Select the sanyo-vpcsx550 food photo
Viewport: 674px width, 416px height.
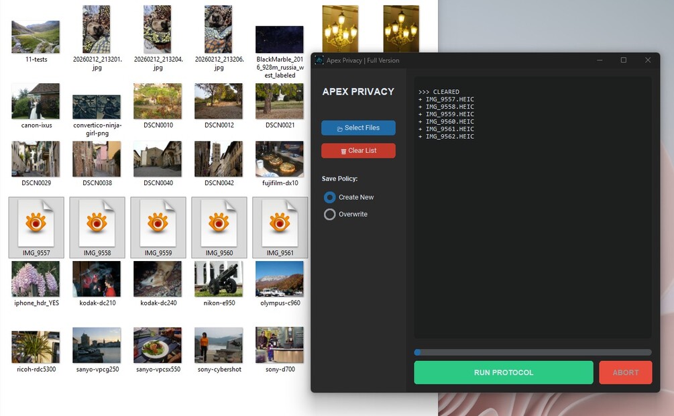click(x=158, y=345)
